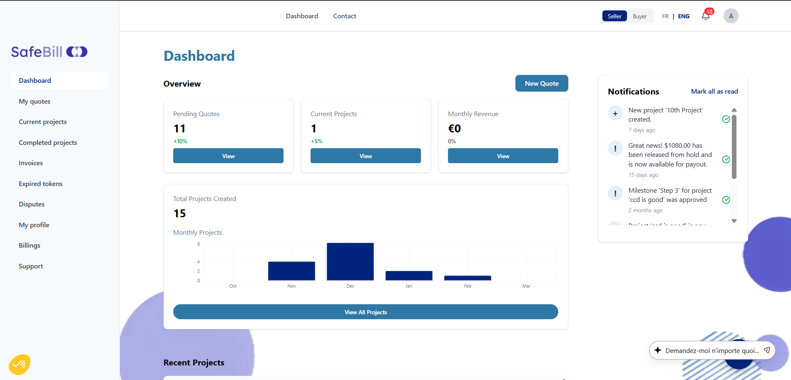This screenshot has height=380, width=791.
Task: Click the '+5%' change indicator
Action: click(x=316, y=141)
